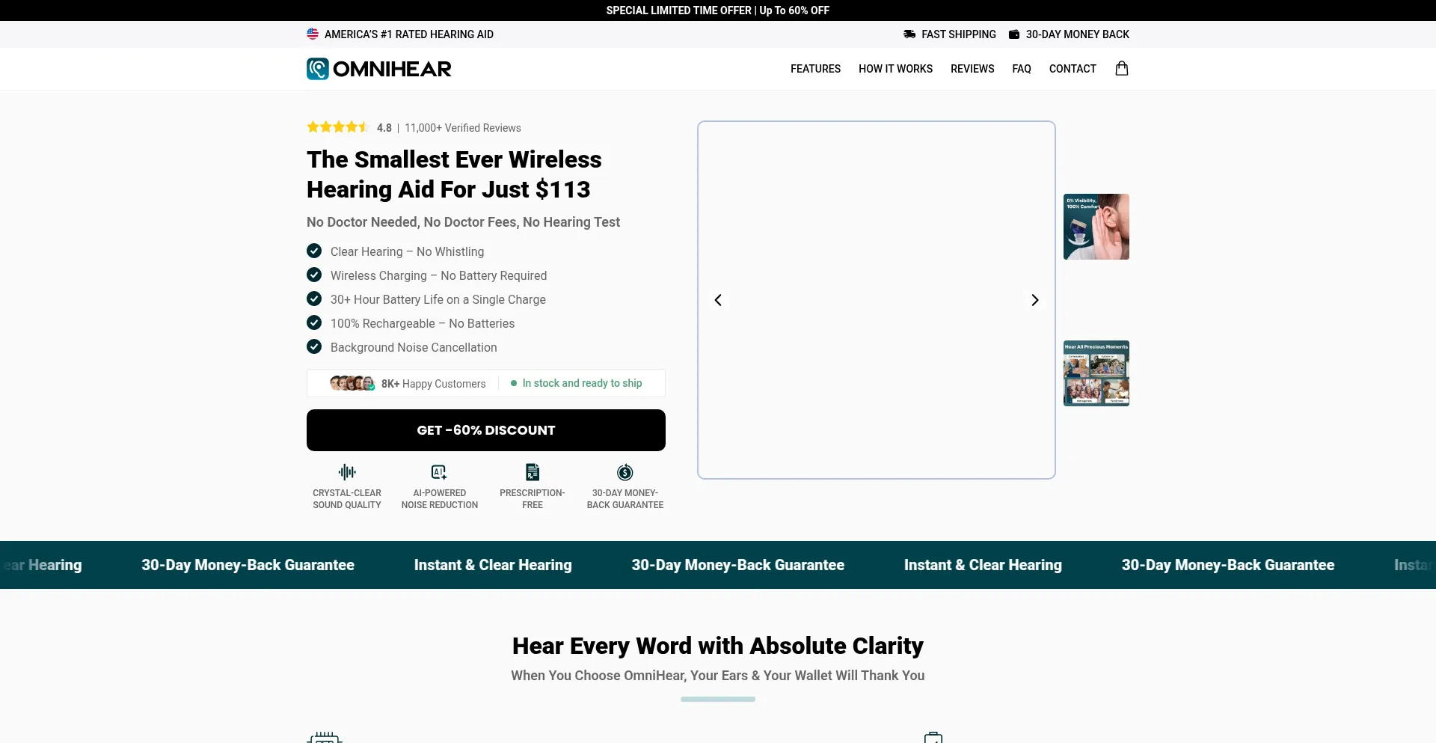Open the Reviews menu item
The height and width of the screenshot is (743, 1436).
click(x=972, y=69)
